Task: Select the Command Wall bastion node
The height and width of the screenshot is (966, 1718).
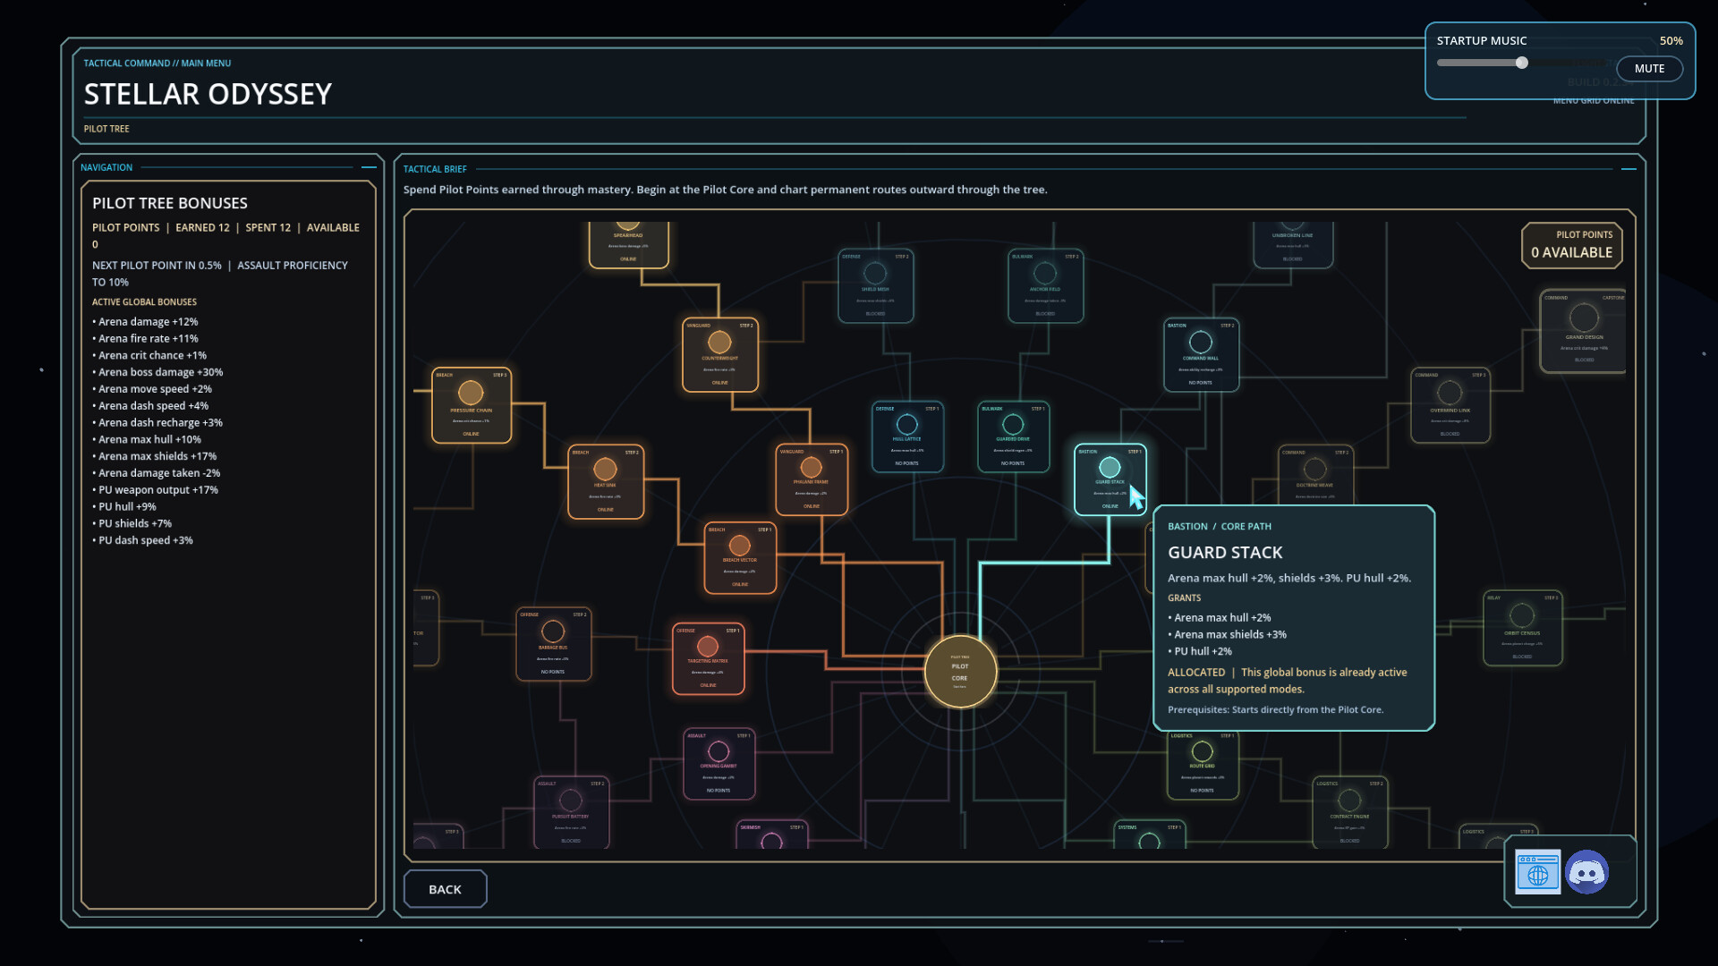Action: [x=1201, y=355]
